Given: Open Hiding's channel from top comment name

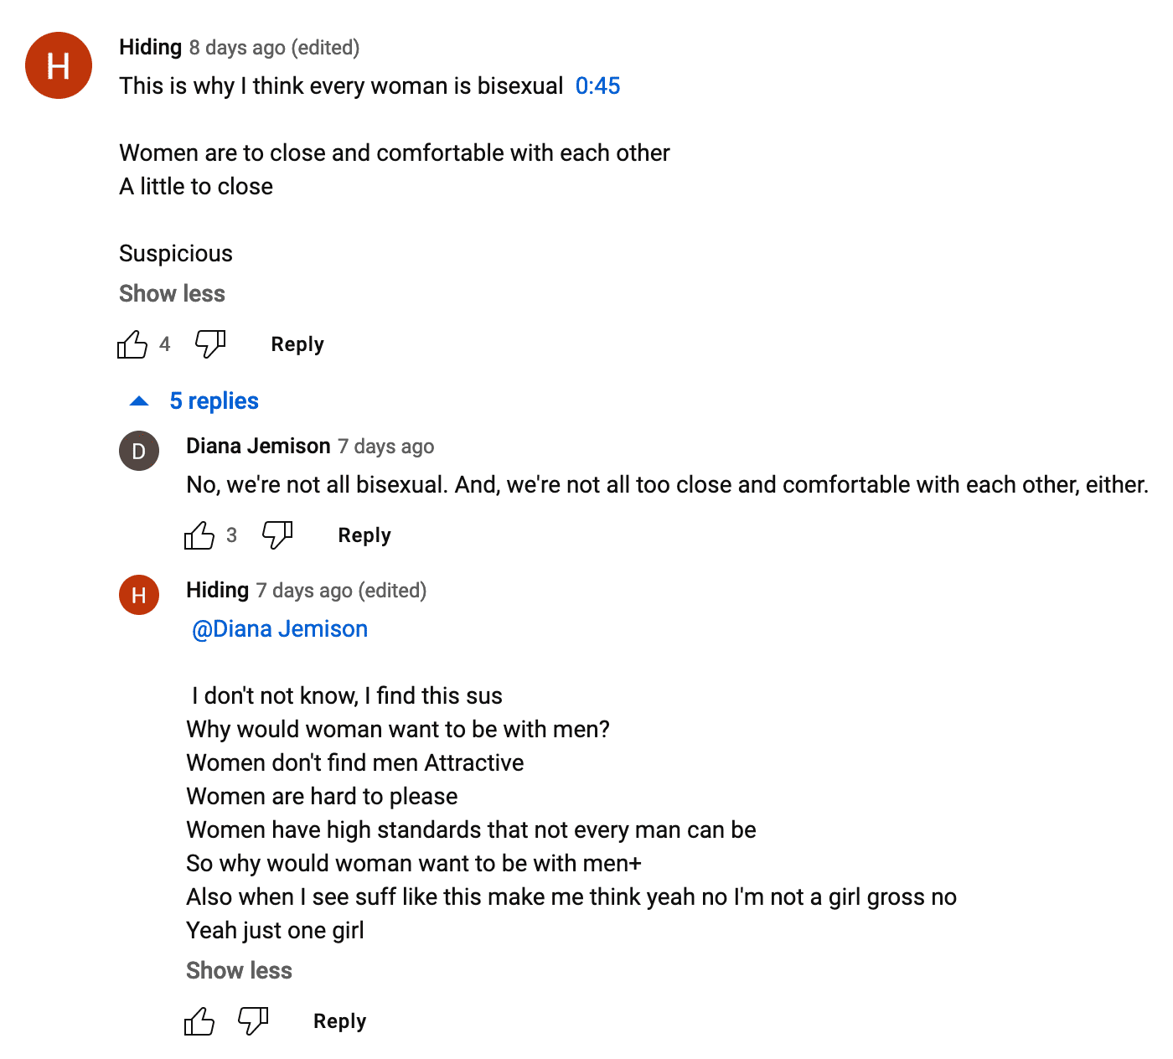Looking at the screenshot, I should (x=151, y=48).
